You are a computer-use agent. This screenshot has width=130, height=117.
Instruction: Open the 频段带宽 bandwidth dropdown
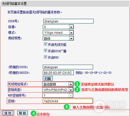58,38
